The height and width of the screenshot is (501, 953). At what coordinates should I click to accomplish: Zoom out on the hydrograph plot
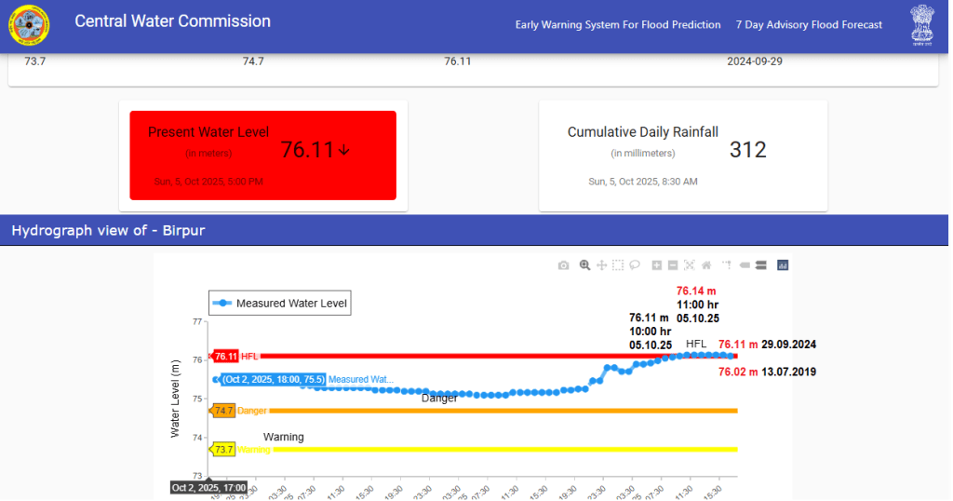673,265
